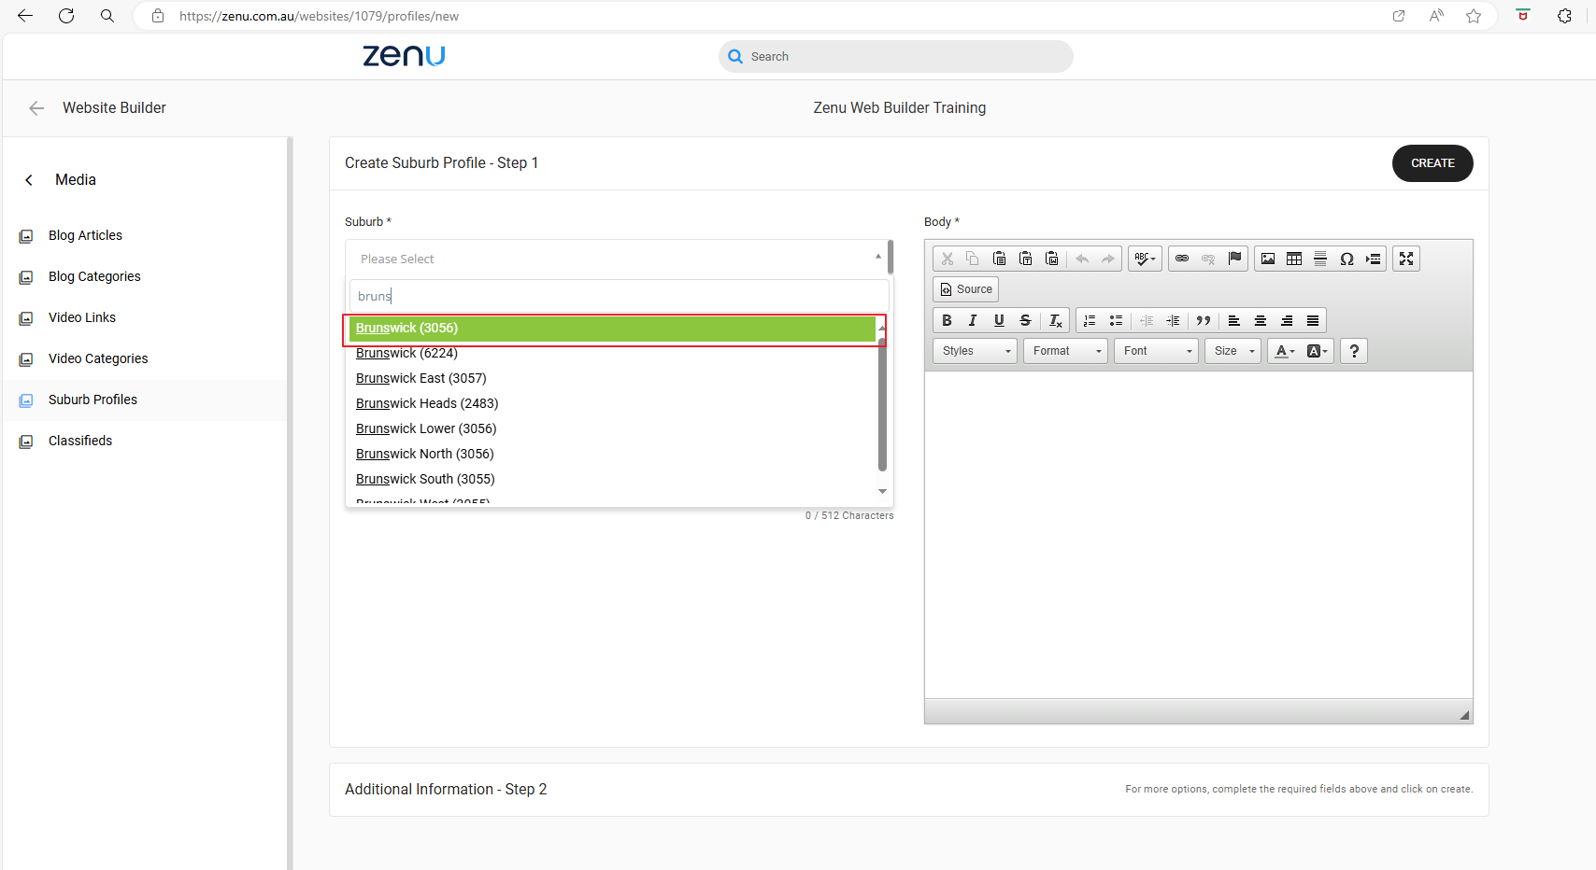The height and width of the screenshot is (870, 1596).
Task: Open the Size dropdown
Action: (x=1233, y=351)
